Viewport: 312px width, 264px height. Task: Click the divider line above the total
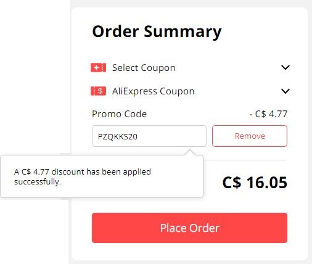click(x=245, y=160)
